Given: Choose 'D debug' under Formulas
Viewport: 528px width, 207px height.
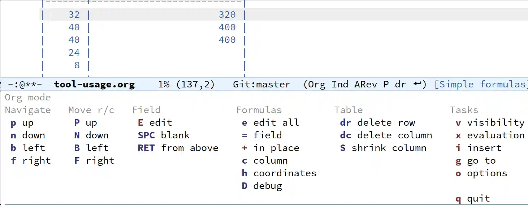Looking at the screenshot, I should (262, 186).
